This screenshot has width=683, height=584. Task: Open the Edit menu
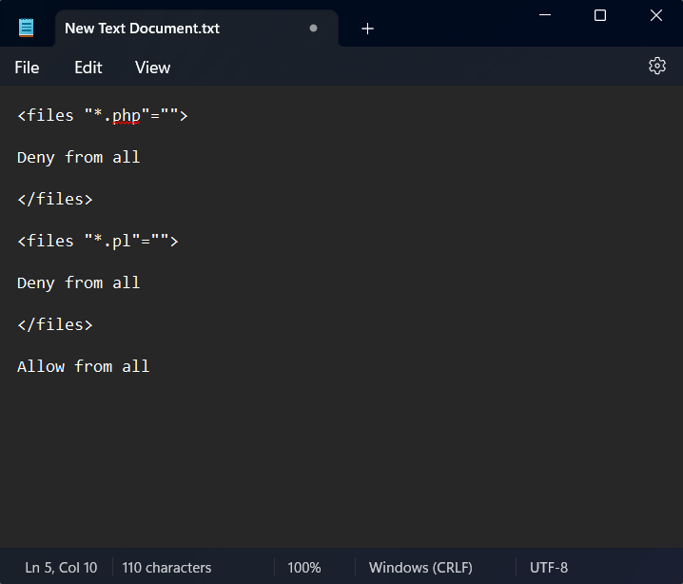pyautogui.click(x=88, y=68)
